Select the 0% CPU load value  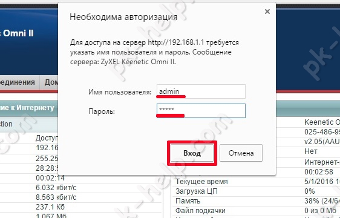coord(309,191)
